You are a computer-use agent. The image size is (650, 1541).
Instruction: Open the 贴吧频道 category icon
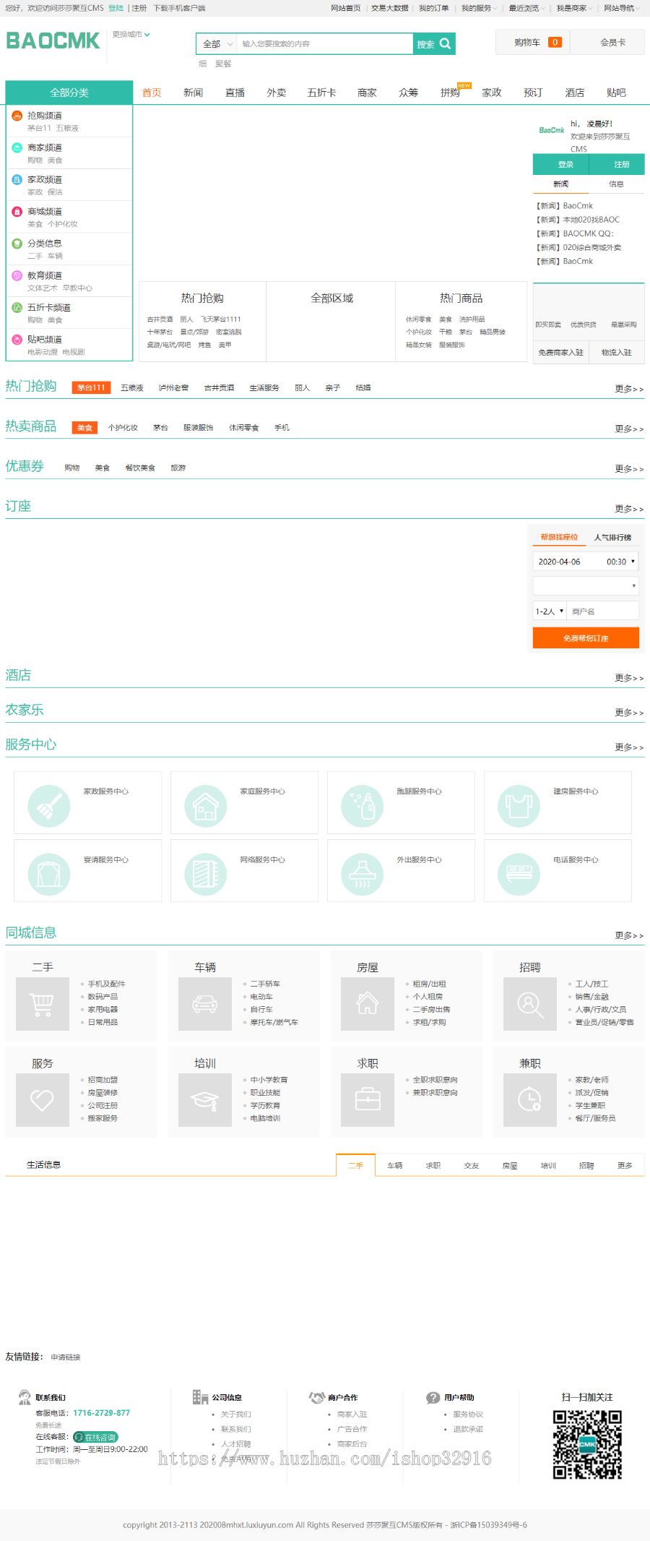coord(17,339)
